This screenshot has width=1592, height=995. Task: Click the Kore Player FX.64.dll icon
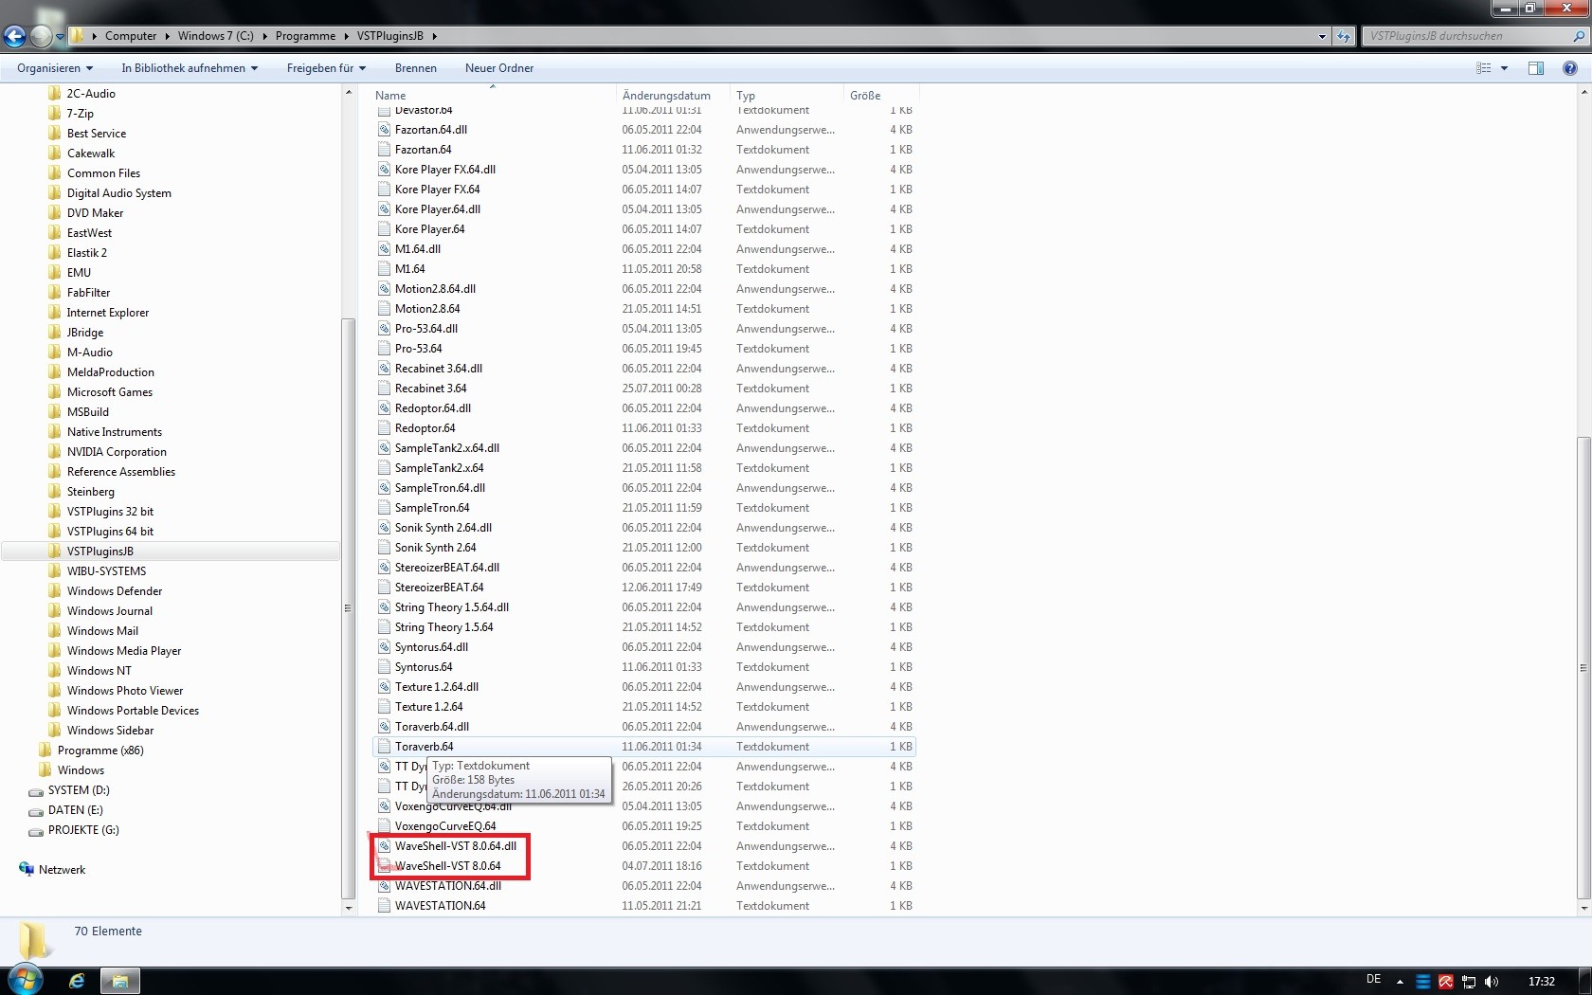pyautogui.click(x=384, y=170)
